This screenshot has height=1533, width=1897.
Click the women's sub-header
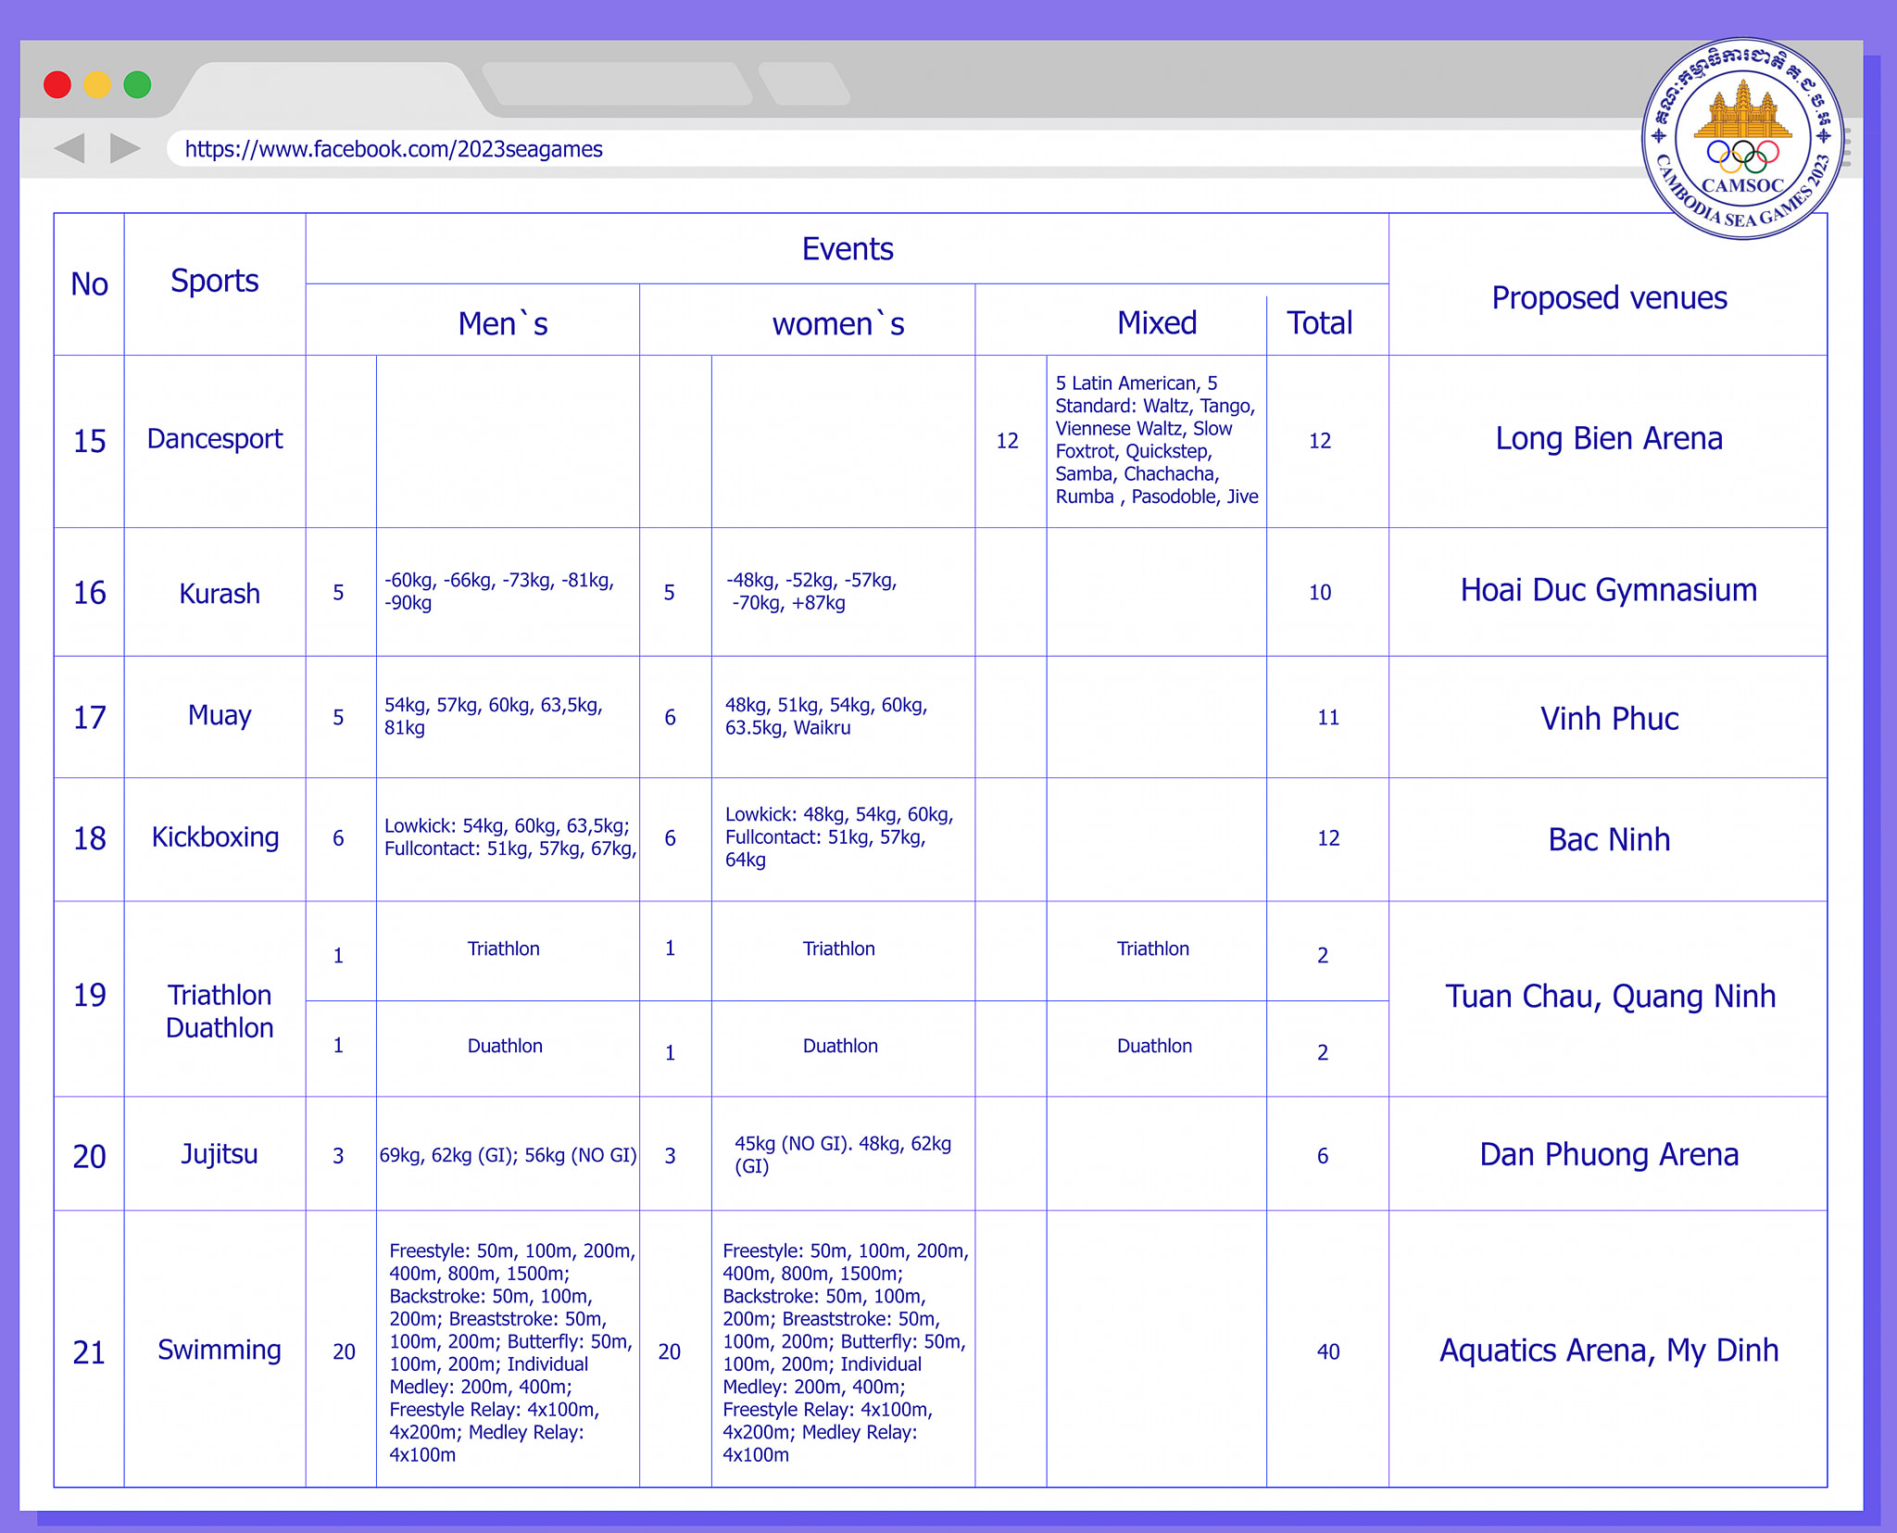tap(838, 323)
